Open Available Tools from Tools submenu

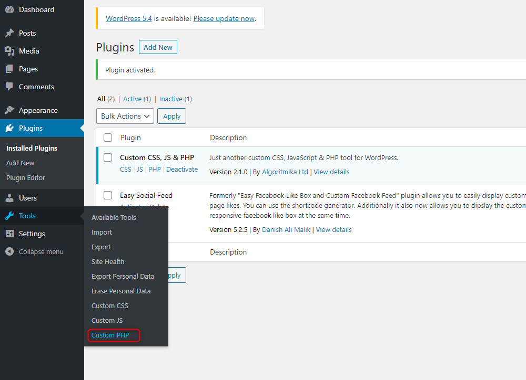(x=114, y=217)
